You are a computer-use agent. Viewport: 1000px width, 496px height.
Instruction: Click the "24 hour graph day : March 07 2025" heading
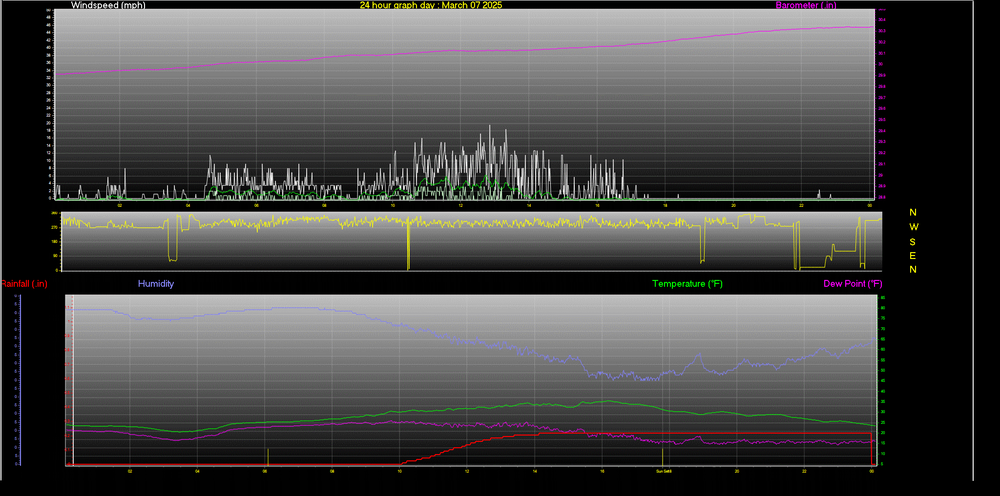431,5
